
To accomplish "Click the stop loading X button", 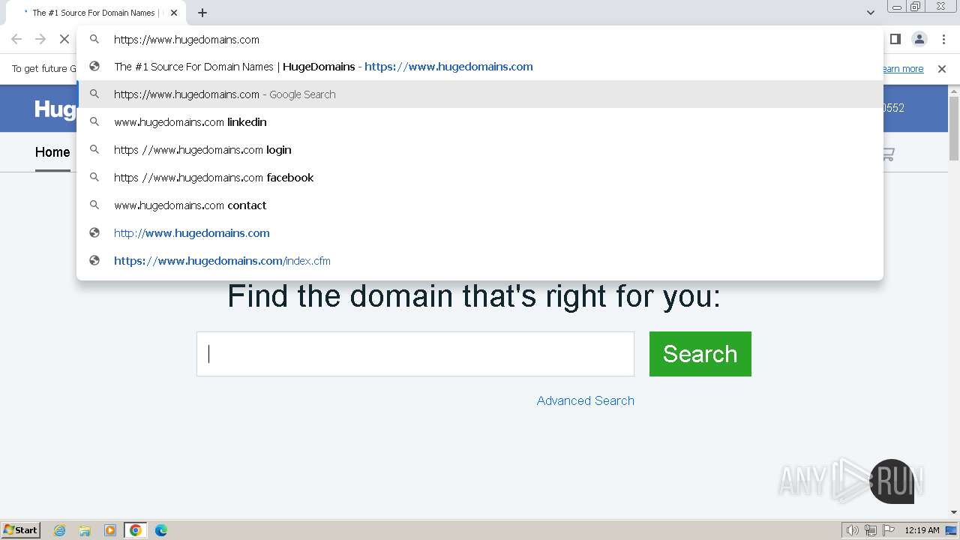I will tap(64, 39).
